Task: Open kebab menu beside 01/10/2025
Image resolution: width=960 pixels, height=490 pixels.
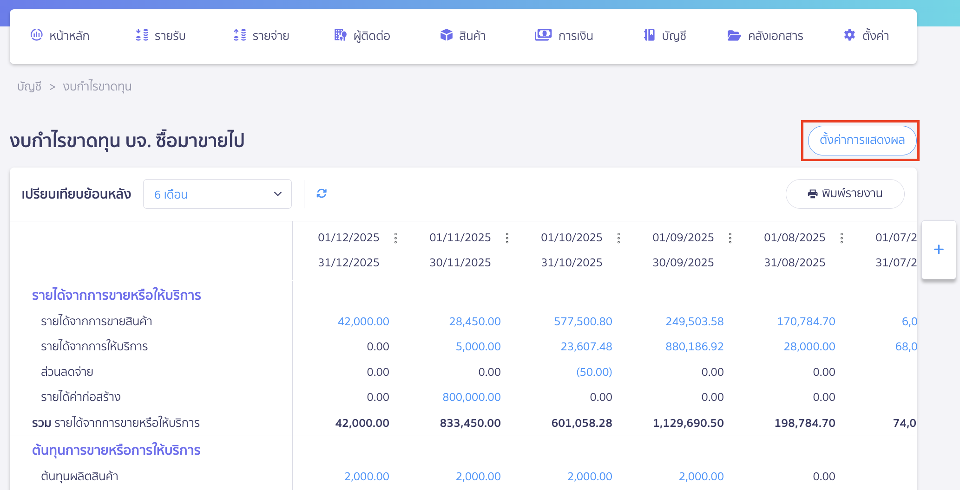Action: pos(618,238)
